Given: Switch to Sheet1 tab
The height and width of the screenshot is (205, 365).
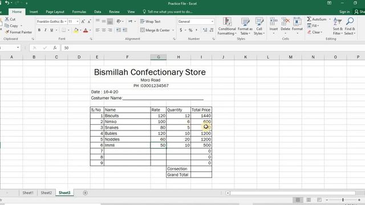Looking at the screenshot, I should pyautogui.click(x=28, y=192).
